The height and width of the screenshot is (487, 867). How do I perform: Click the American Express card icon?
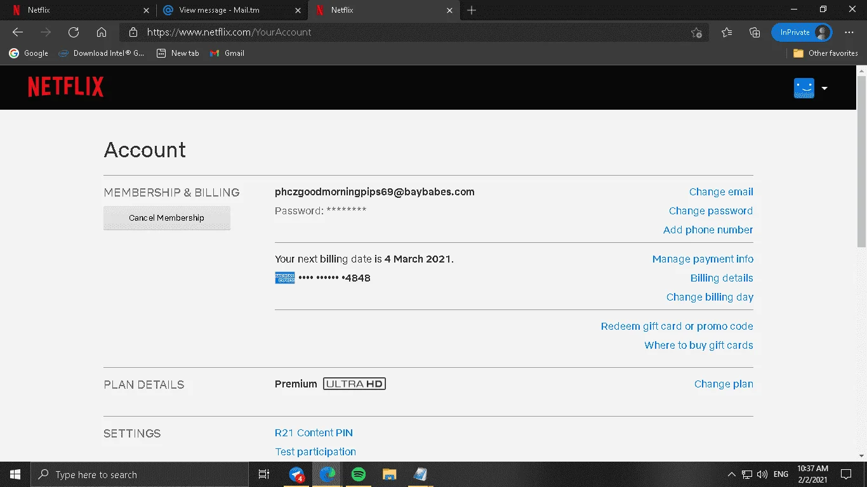(285, 278)
